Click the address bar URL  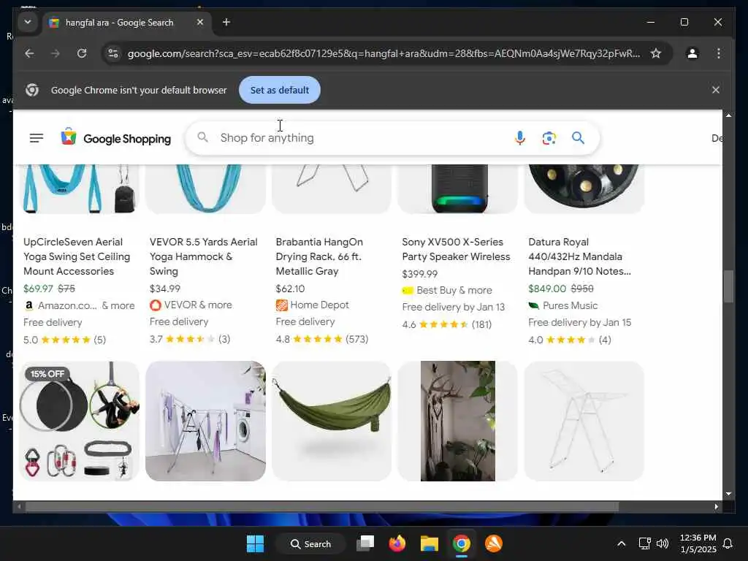(x=383, y=53)
